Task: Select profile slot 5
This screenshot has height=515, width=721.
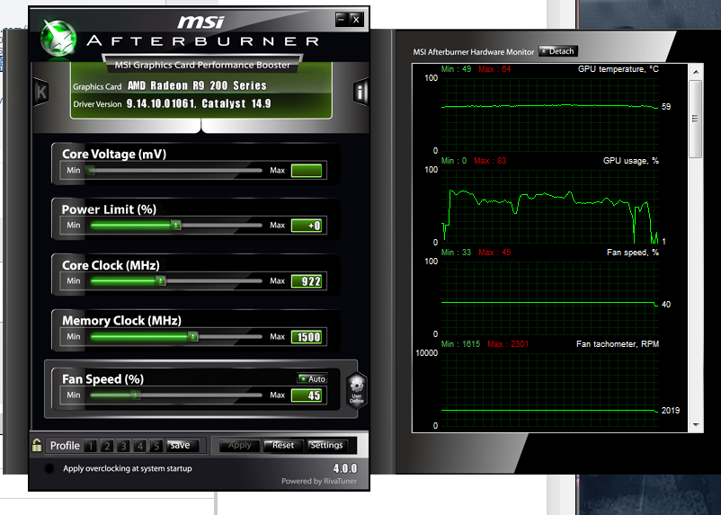Action: 156,446
